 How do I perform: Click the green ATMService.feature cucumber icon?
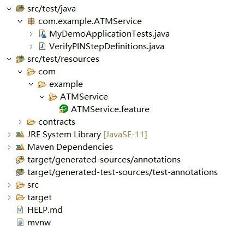pos(64,109)
